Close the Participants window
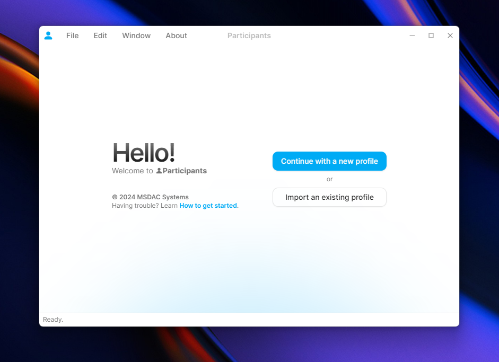499x362 pixels. pyautogui.click(x=450, y=36)
